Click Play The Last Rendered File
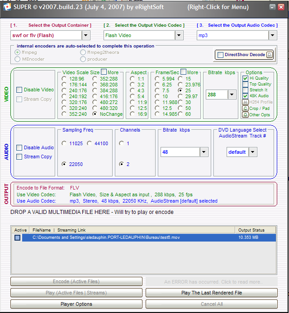The height and width of the screenshot is (313, 289). [x=211, y=293]
